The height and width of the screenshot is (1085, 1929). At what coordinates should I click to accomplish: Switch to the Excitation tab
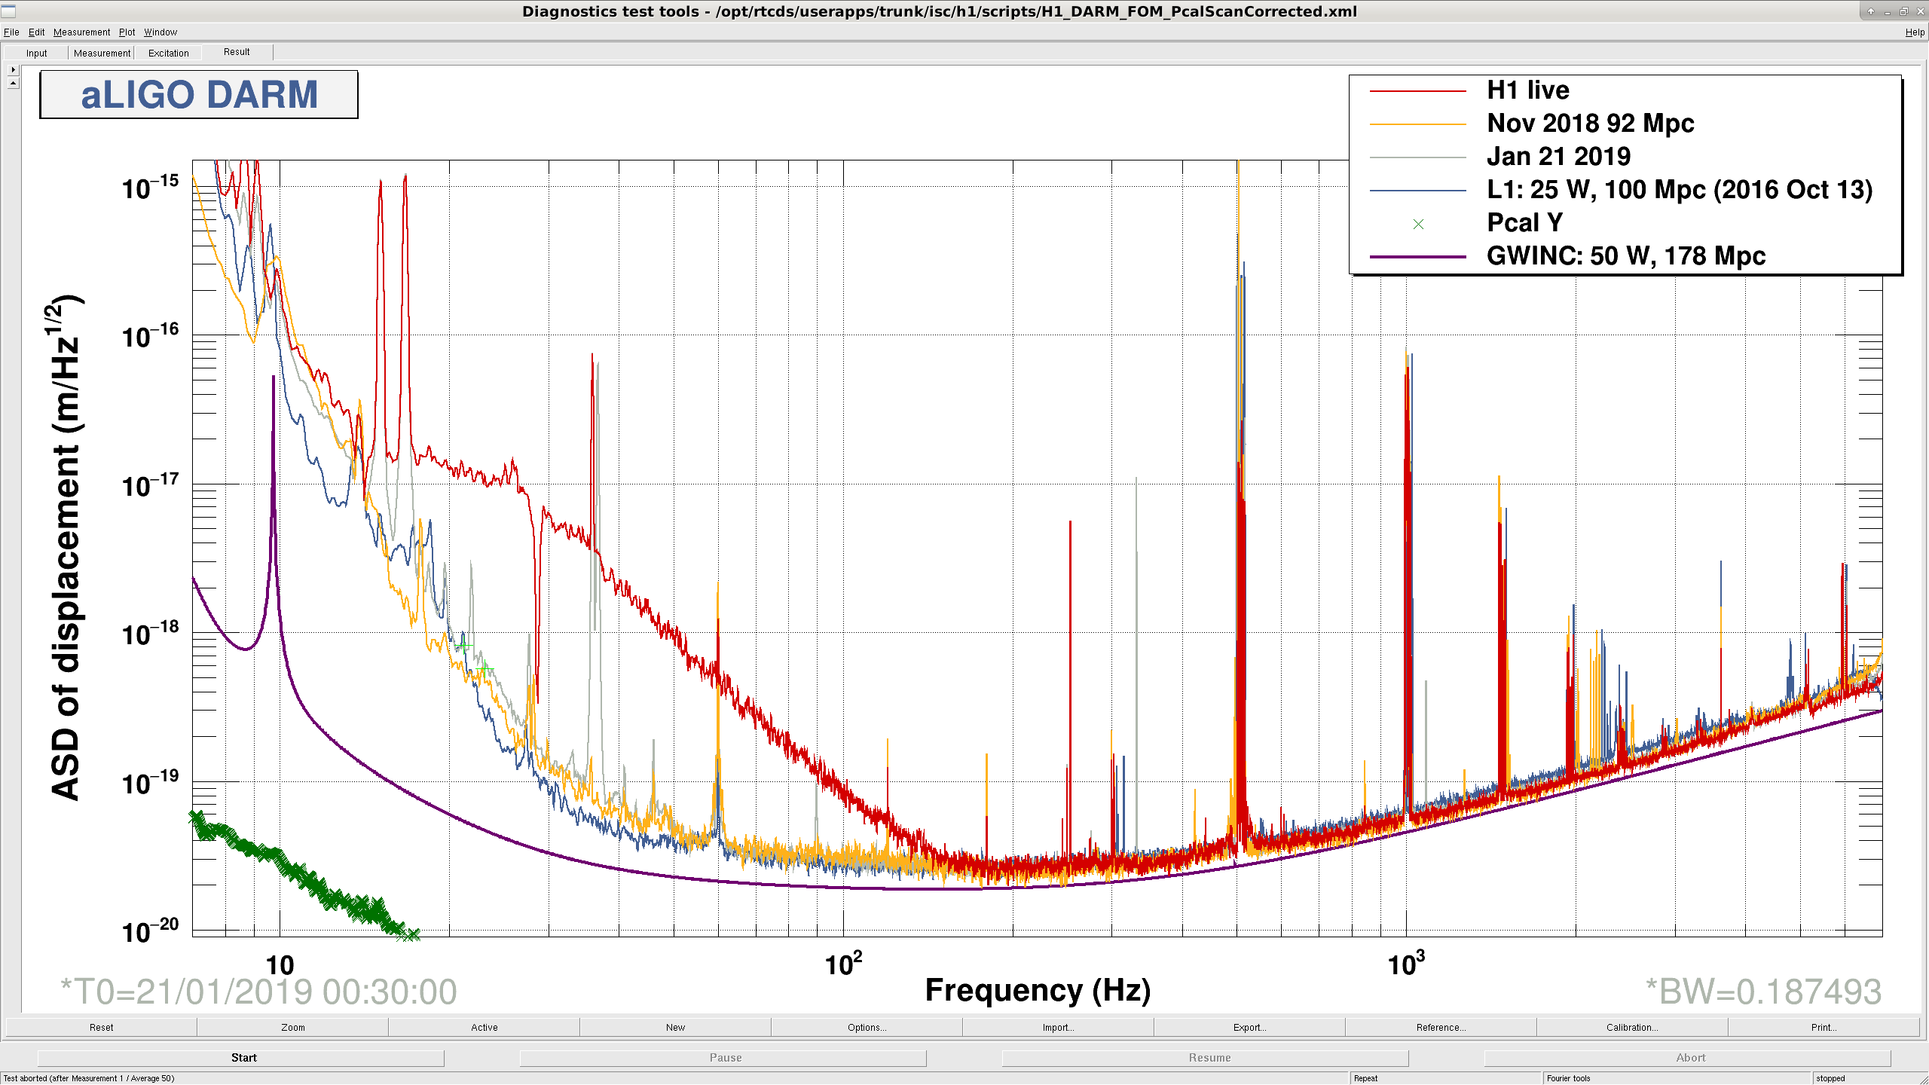pyautogui.click(x=168, y=53)
